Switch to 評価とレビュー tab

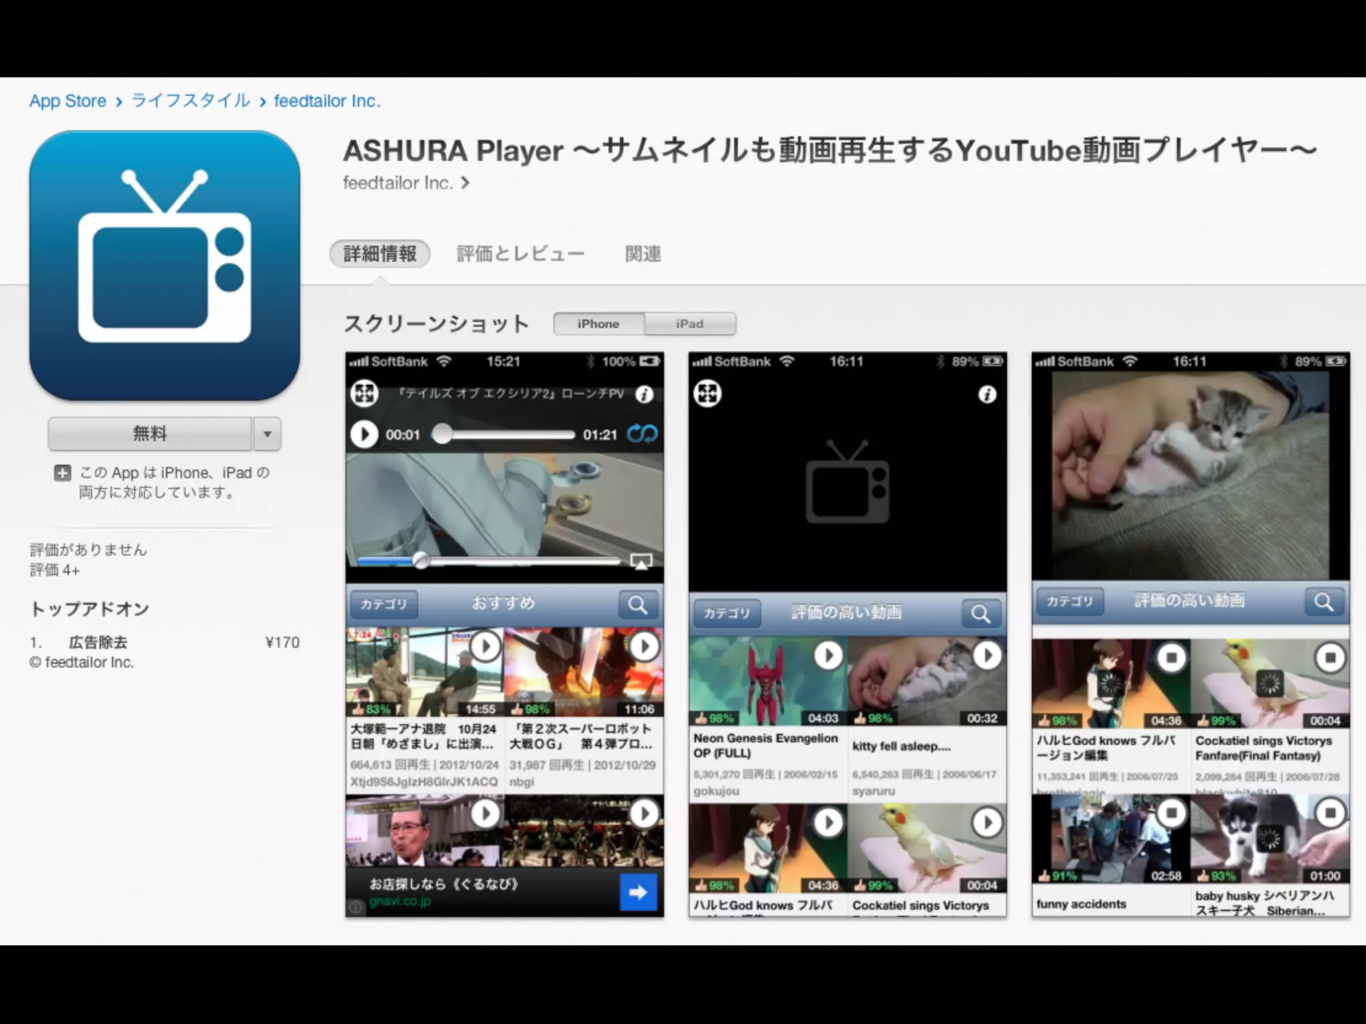(x=520, y=254)
